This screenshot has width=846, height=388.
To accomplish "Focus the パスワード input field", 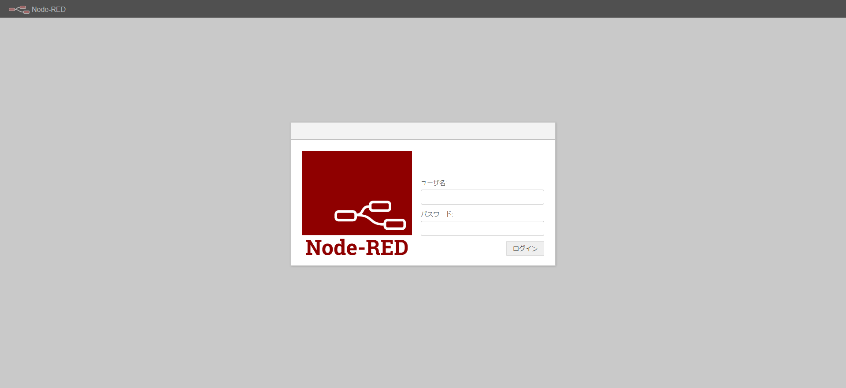I will click(482, 228).
